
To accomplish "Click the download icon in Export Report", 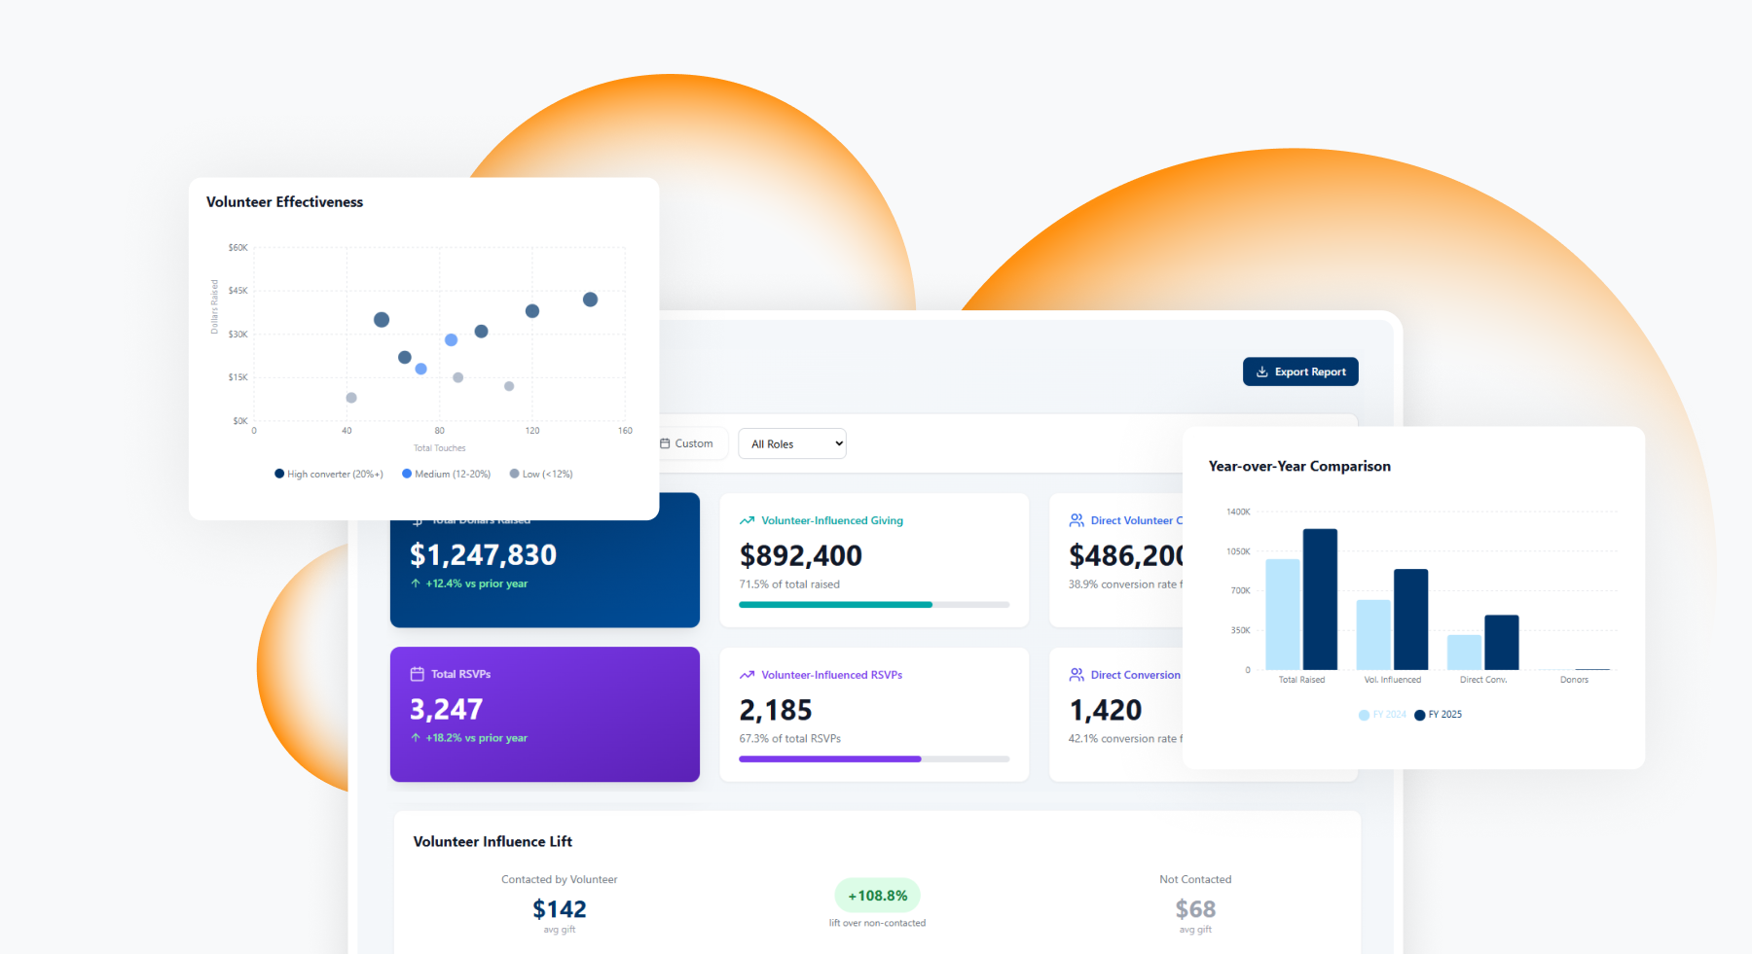I will [1262, 371].
